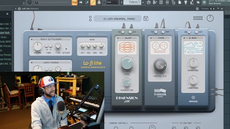Select the 'akers Vol. 1' browser item

[x=6, y=24]
